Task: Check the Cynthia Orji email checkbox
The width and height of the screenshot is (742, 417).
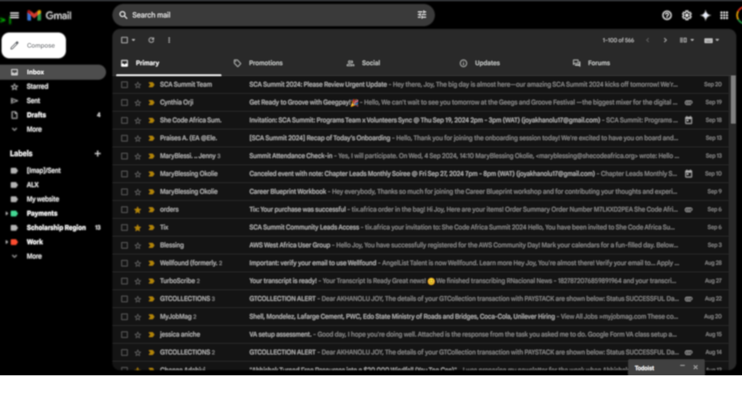Action: click(124, 102)
